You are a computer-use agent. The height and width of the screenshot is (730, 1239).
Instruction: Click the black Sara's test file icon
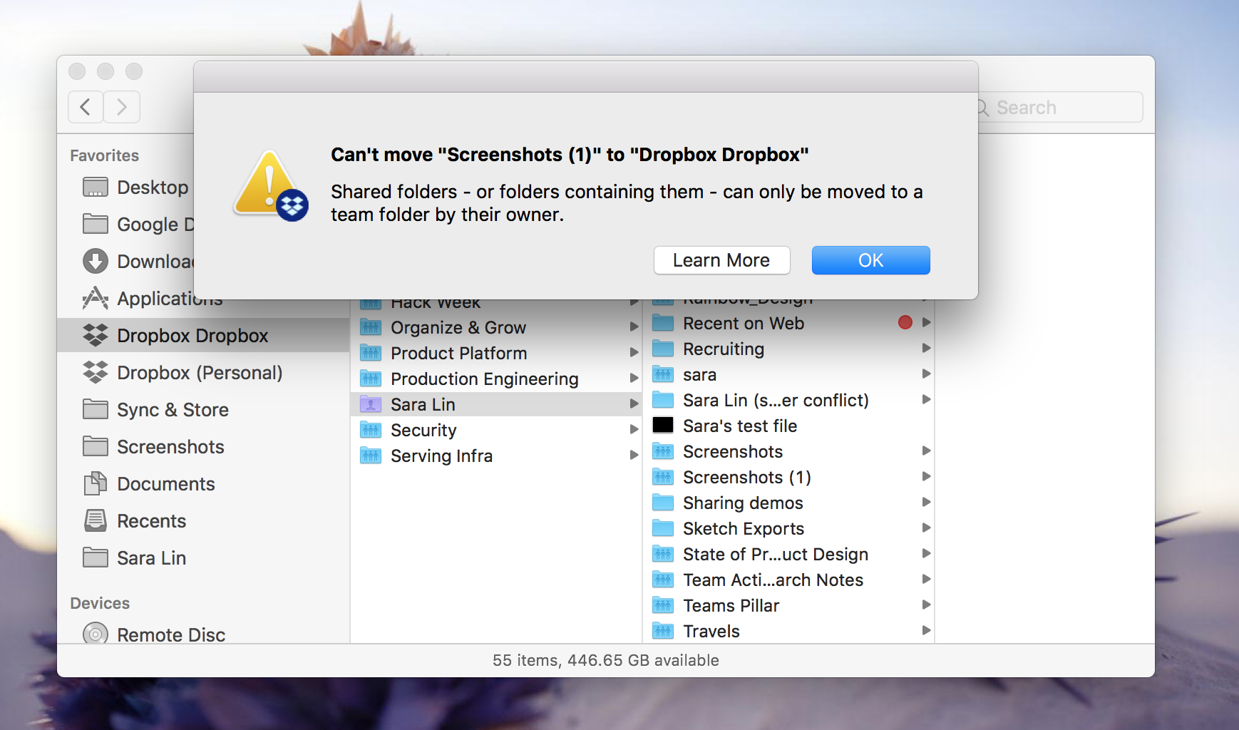663,426
